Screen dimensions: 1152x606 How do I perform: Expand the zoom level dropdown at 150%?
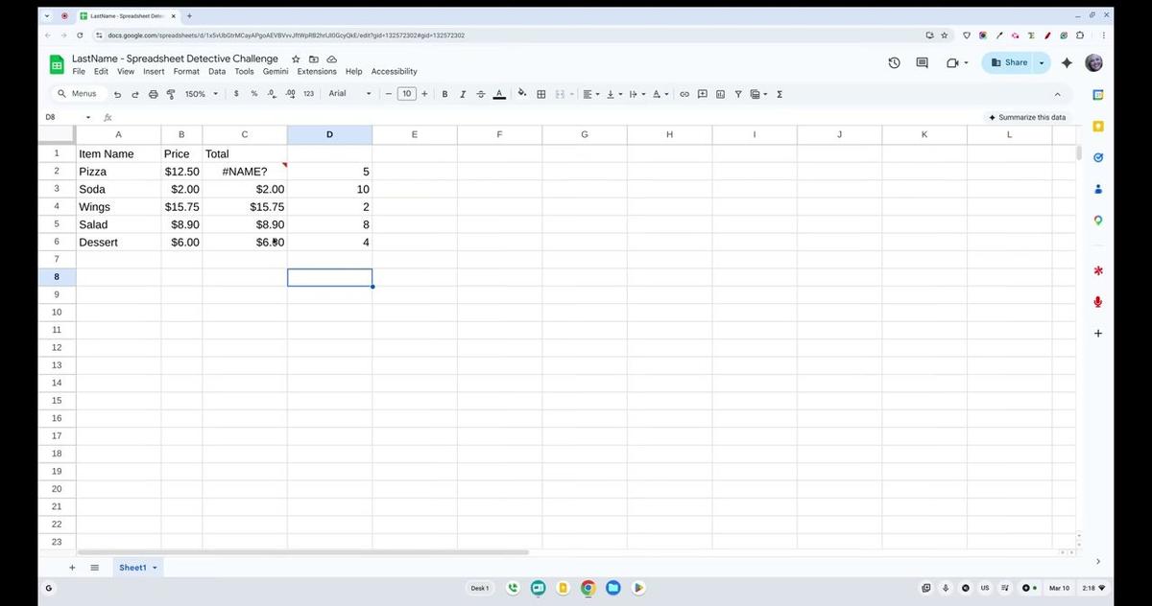coord(215,94)
